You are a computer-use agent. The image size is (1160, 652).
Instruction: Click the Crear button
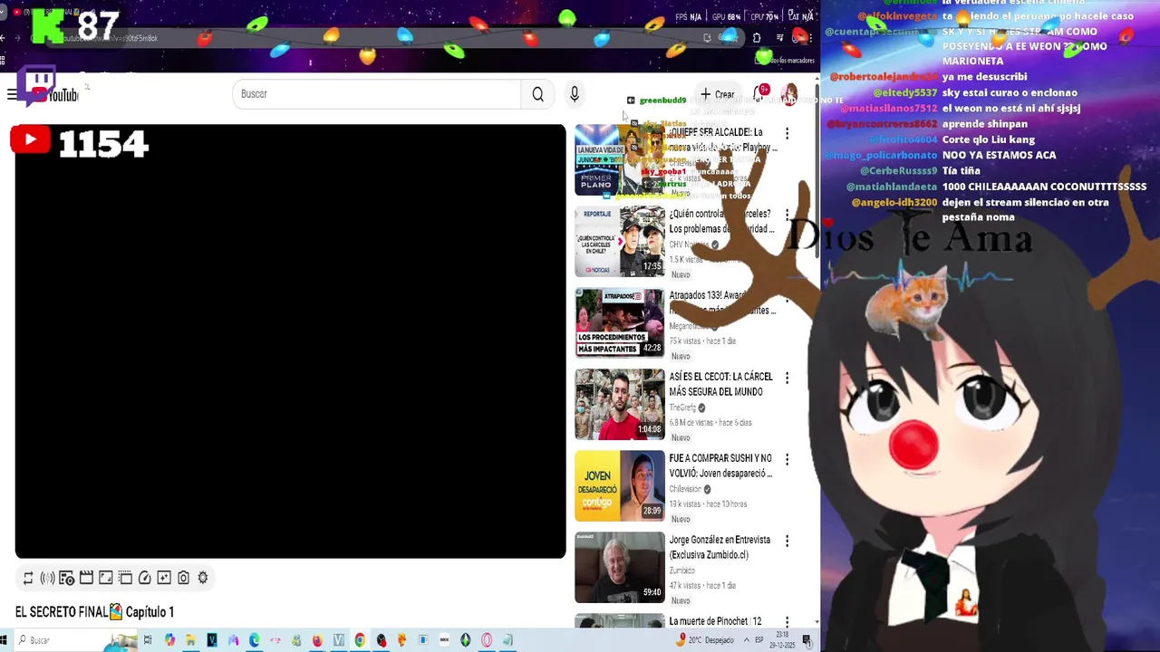point(717,94)
